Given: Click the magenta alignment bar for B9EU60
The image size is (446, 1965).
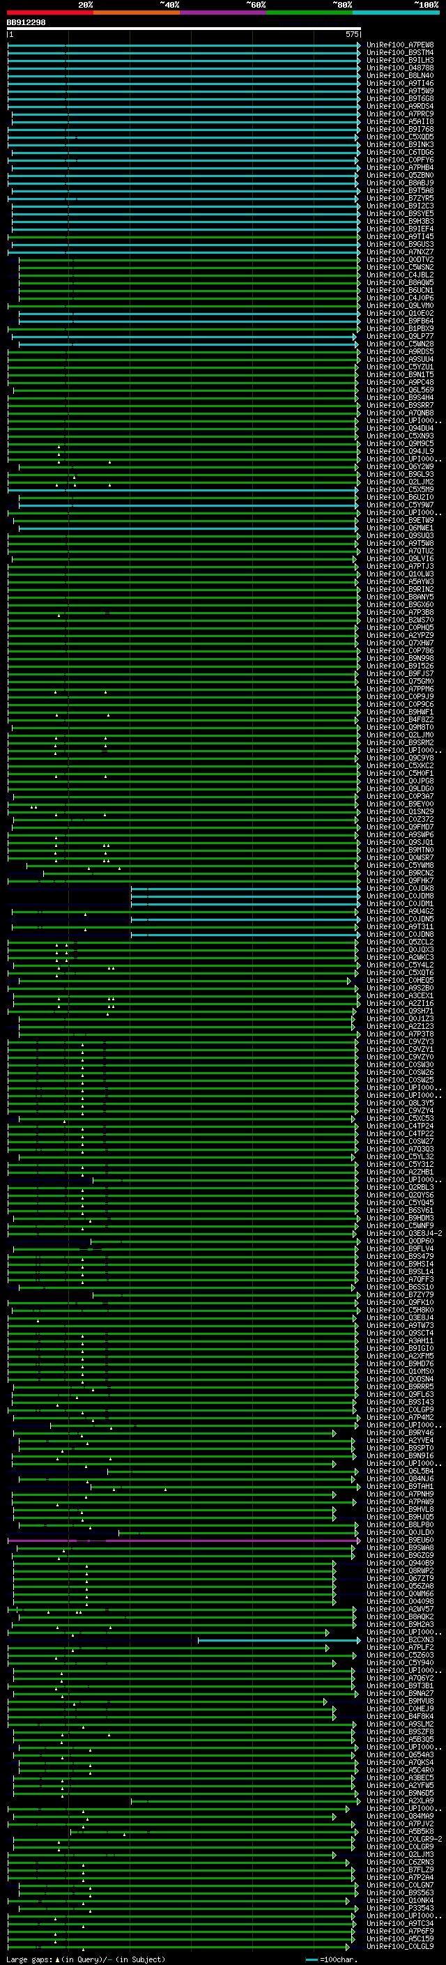Looking at the screenshot, I should [184, 1540].
